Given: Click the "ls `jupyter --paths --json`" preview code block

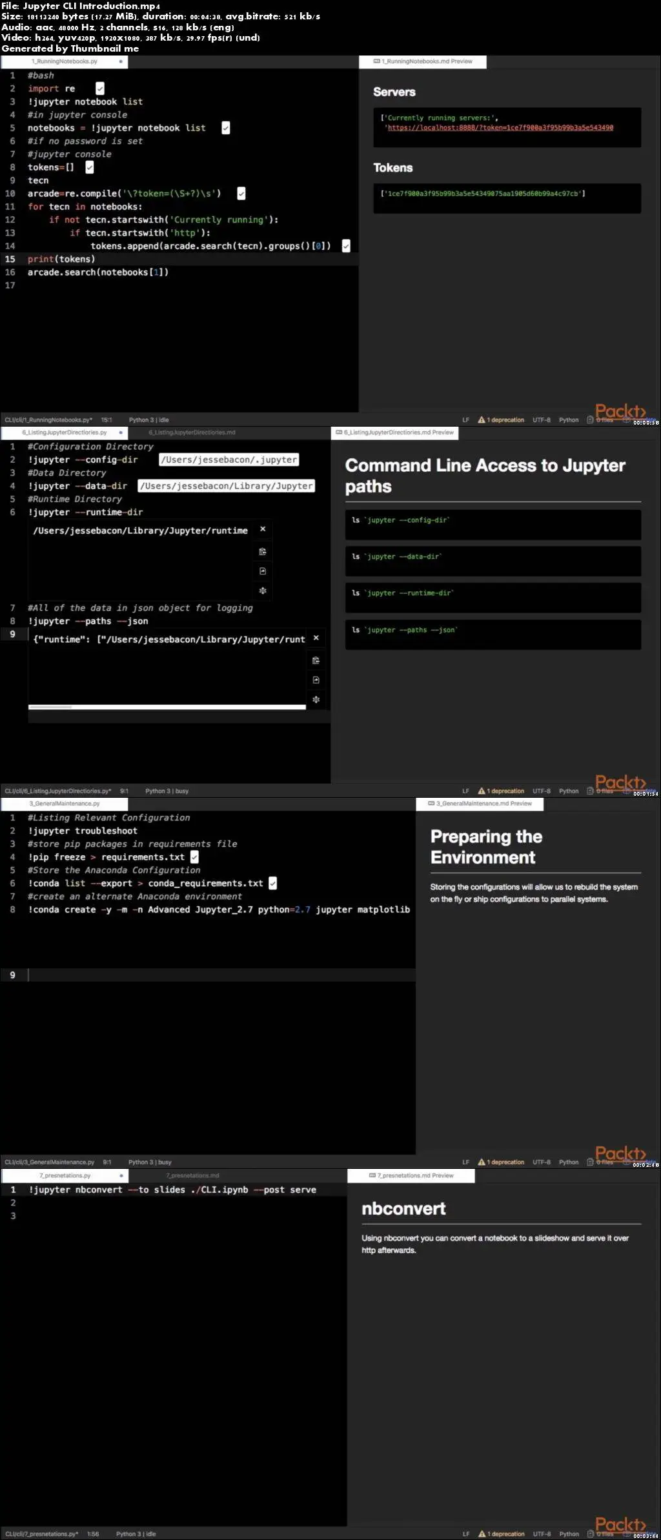Looking at the screenshot, I should click(493, 634).
